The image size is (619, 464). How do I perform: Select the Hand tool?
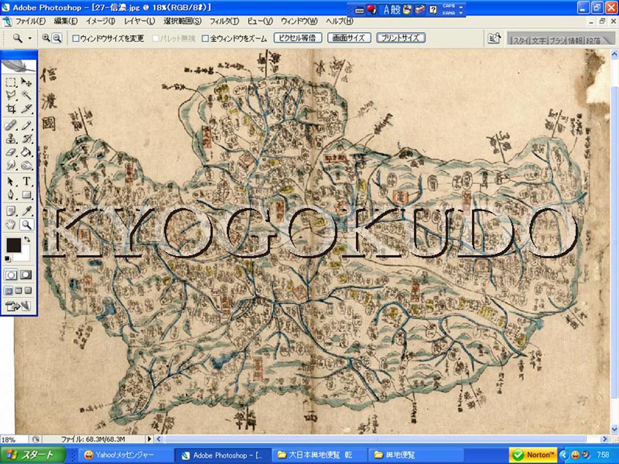pos(11,225)
